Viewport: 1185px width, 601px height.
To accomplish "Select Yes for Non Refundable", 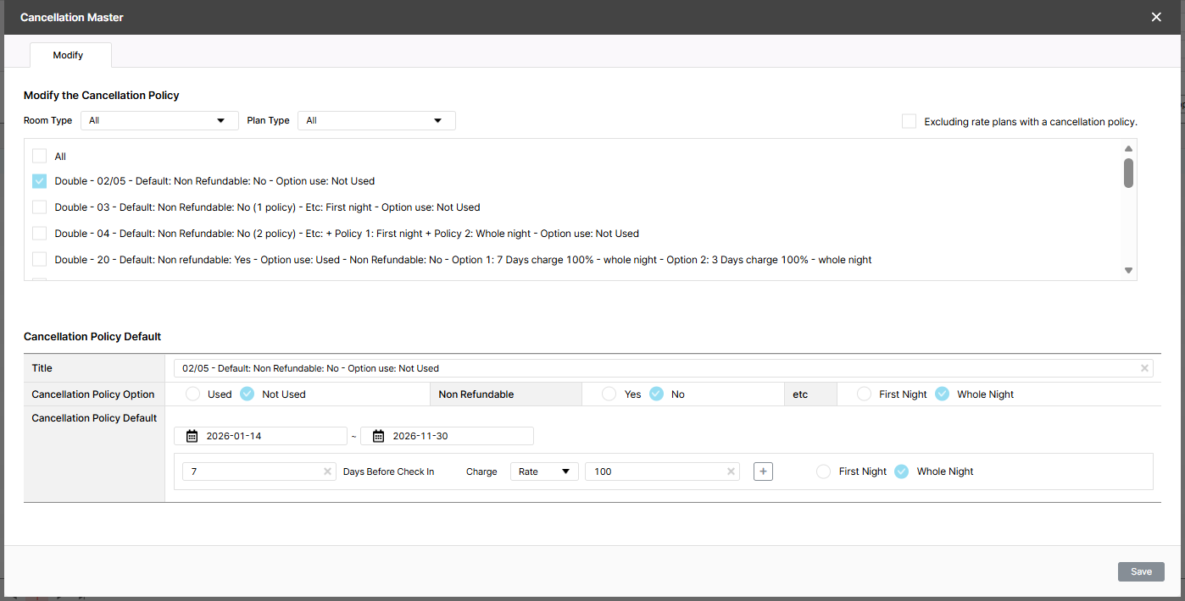I will (609, 394).
